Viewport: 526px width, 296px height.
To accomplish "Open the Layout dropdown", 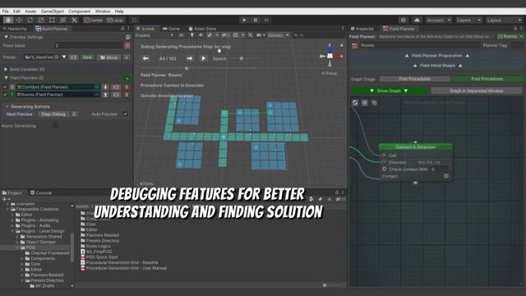I will 504,20.
